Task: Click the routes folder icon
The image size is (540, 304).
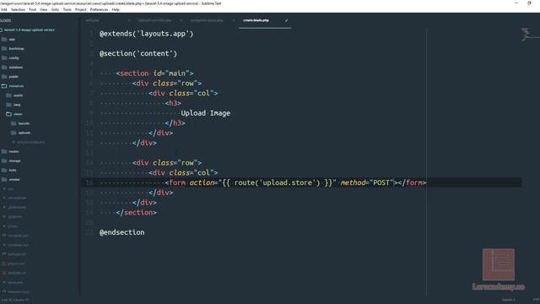Action: click(4, 151)
